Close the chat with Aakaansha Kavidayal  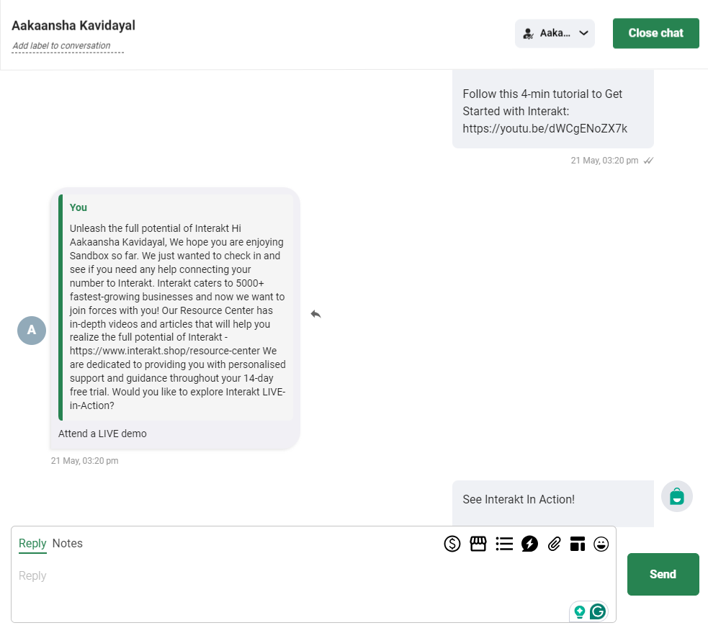click(655, 33)
